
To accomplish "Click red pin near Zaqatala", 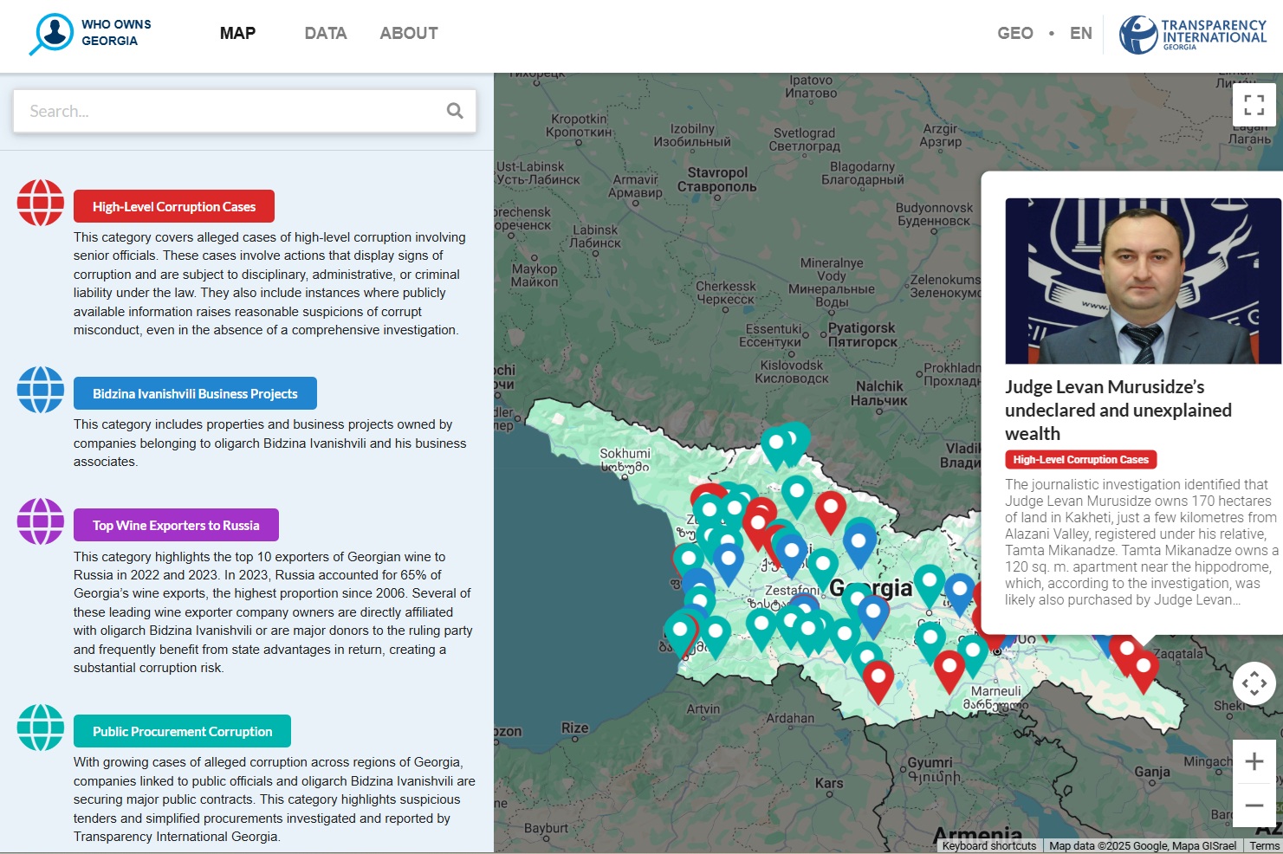I will point(1144,667).
